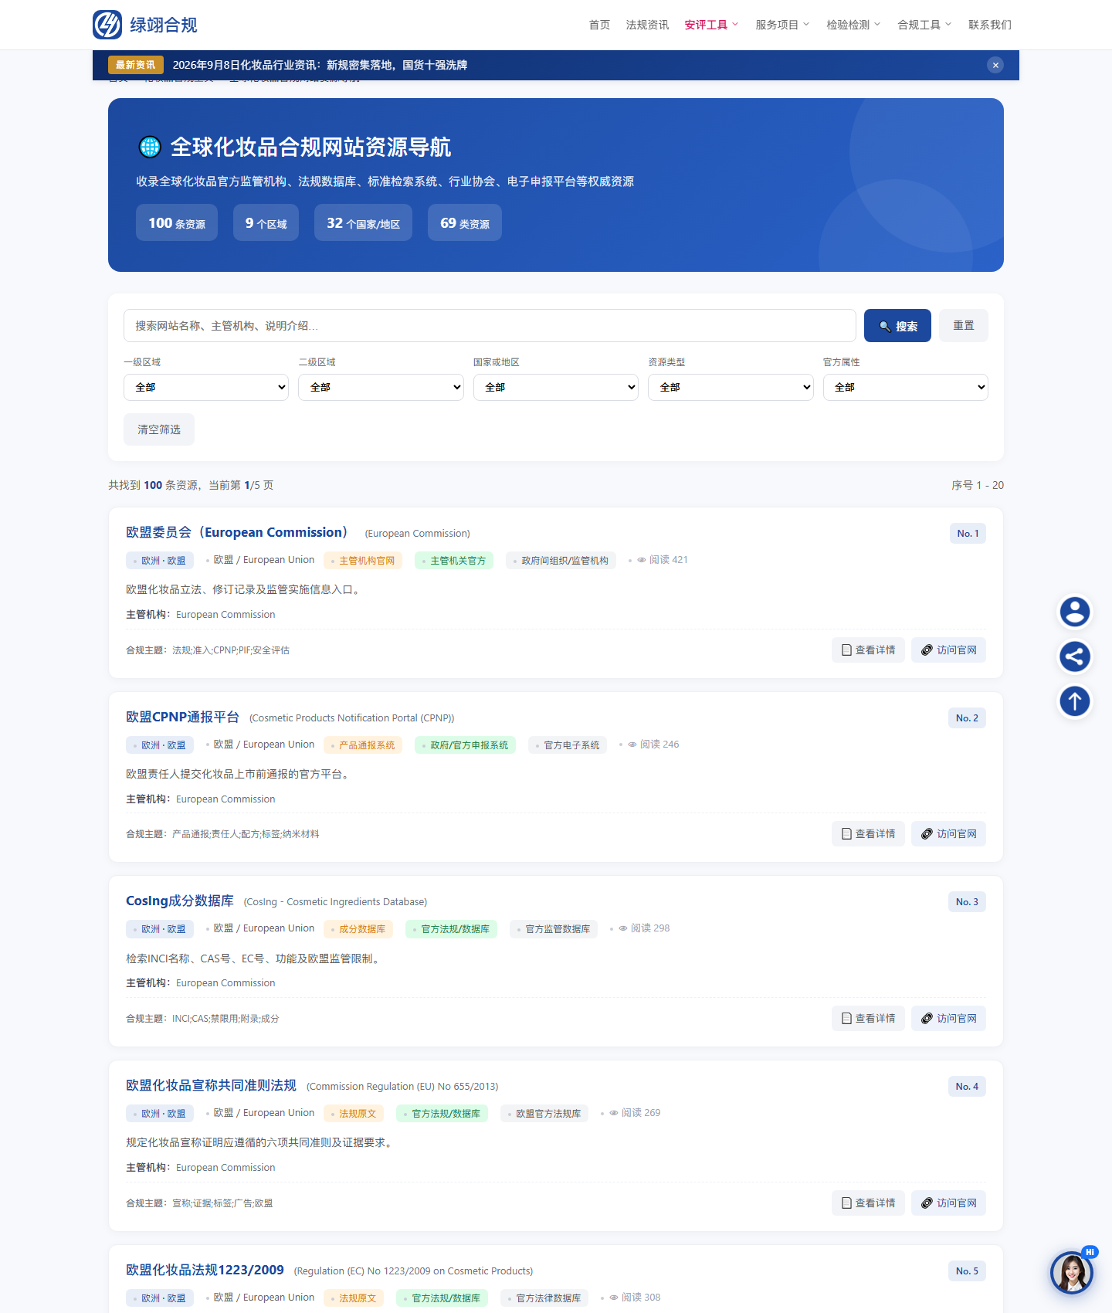Click the 最新资讯 badge in banner

tap(135, 65)
